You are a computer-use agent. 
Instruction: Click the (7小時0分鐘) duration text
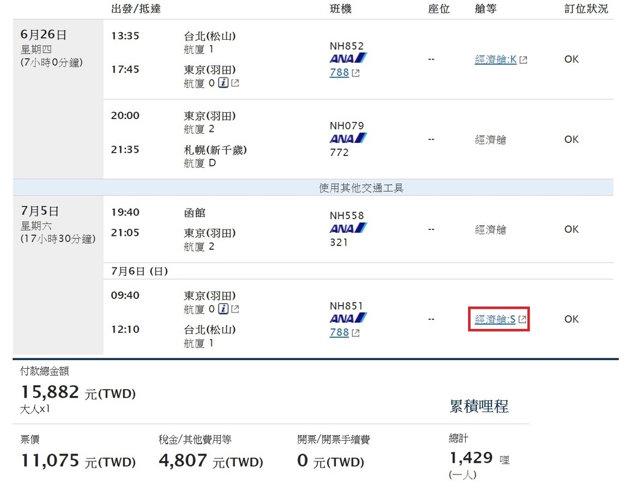(x=52, y=63)
